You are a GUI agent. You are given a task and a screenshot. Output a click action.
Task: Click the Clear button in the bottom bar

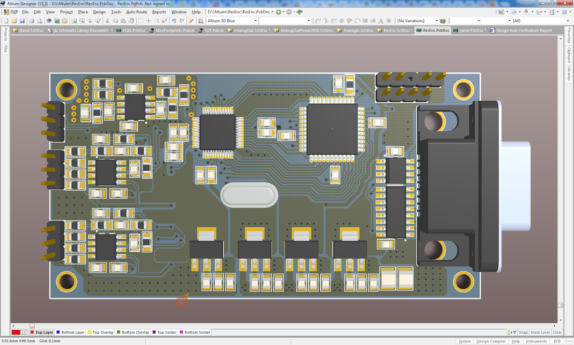[557, 333]
